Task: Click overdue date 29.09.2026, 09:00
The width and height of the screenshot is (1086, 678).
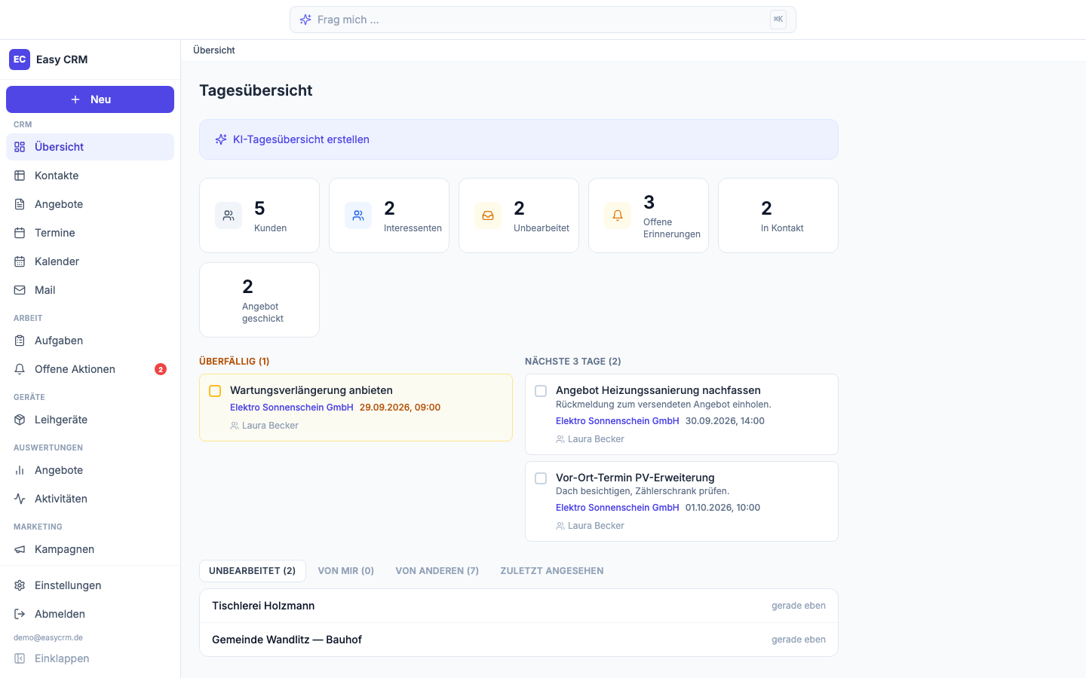Action: click(400, 408)
